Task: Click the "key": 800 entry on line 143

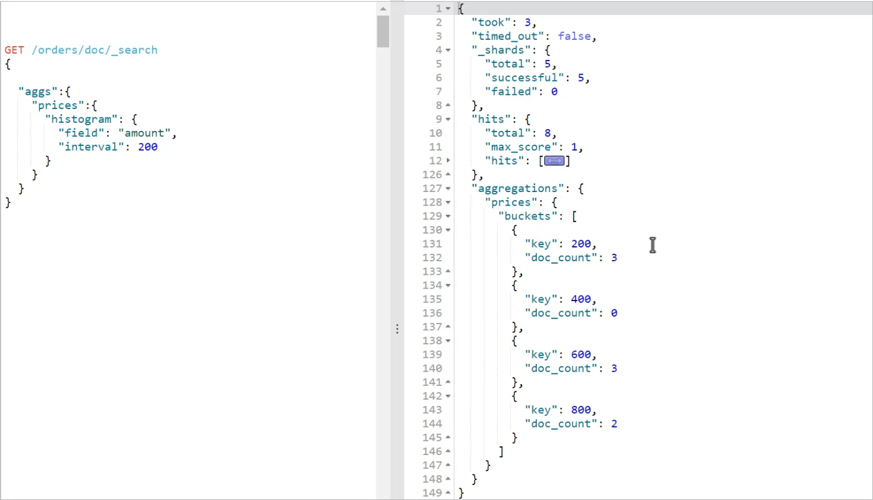Action: click(x=559, y=410)
